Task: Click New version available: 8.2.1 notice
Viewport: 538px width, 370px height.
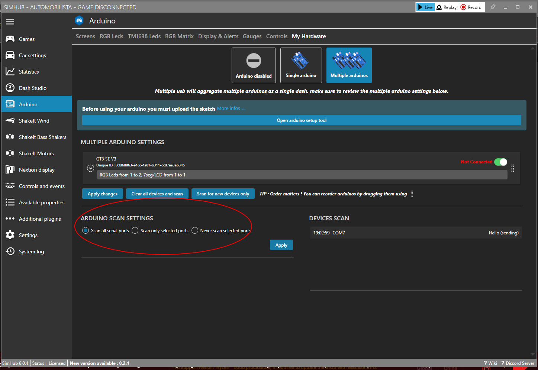Action: click(99, 363)
